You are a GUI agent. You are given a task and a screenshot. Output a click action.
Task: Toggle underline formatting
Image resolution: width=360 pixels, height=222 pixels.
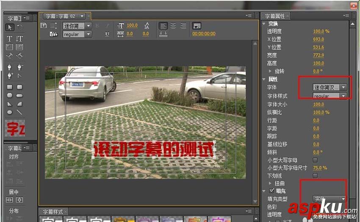click(x=107, y=34)
